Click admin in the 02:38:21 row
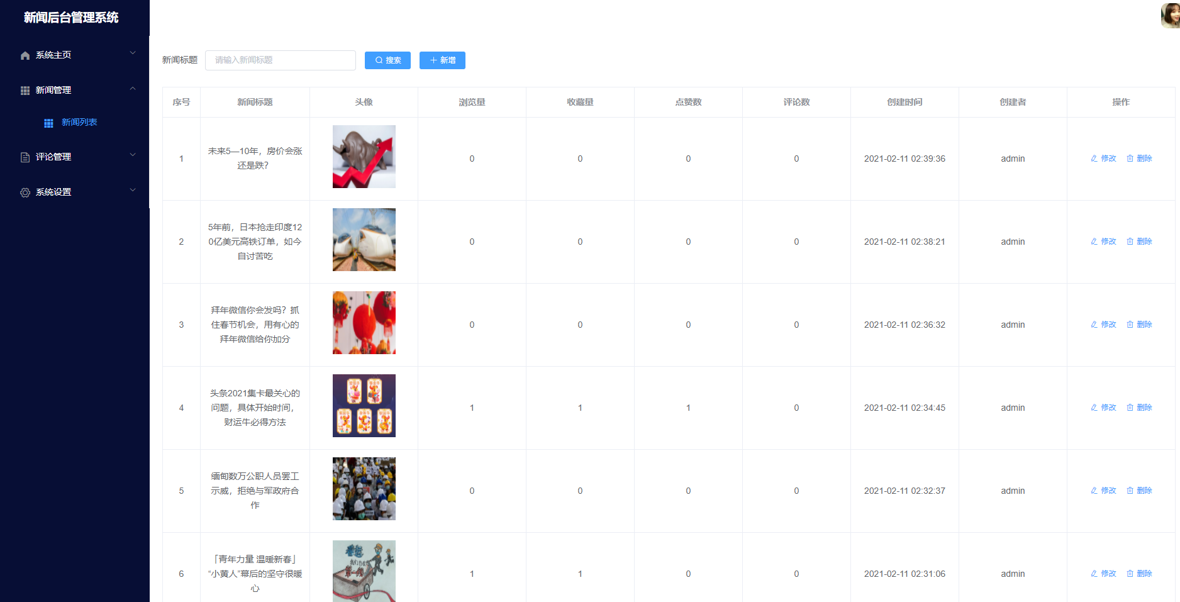 pyautogui.click(x=1013, y=242)
